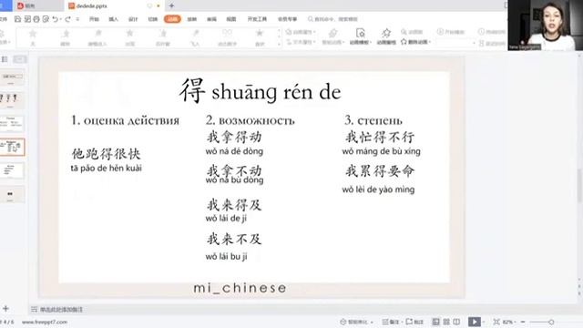Open the 动画模板 (Animation Template) icon
The image size is (583, 328).
[360, 33]
